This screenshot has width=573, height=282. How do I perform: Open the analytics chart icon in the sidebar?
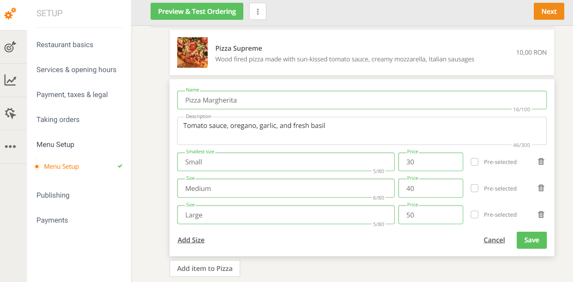[x=10, y=80]
